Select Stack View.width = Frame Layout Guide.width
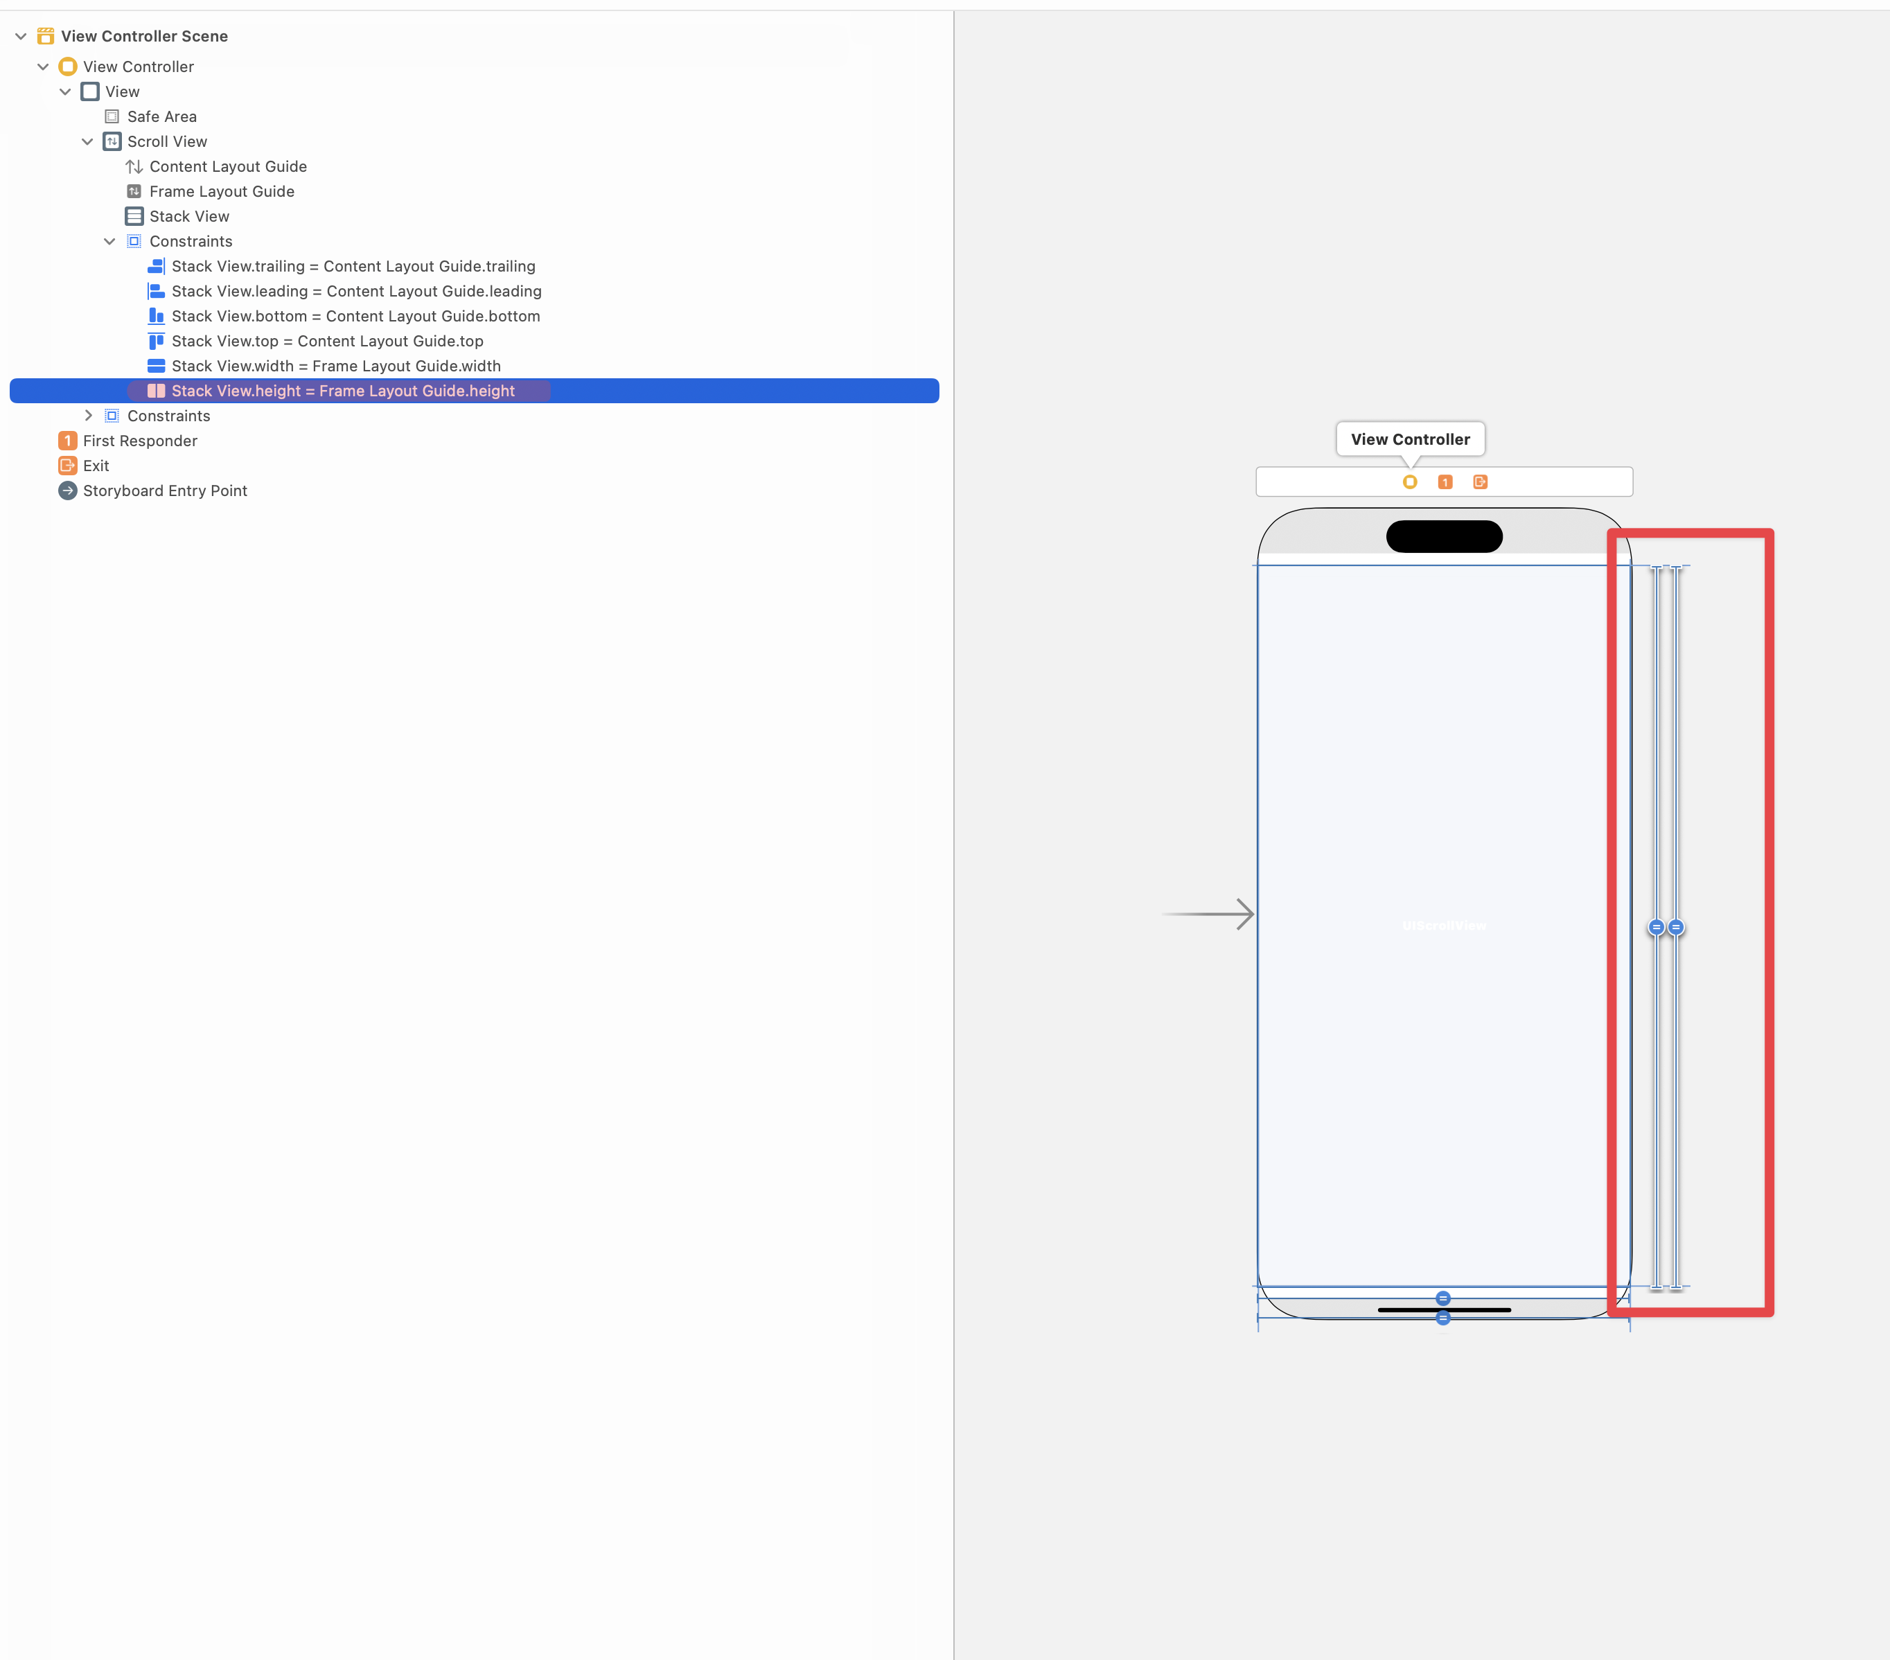The image size is (1890, 1660). point(335,367)
